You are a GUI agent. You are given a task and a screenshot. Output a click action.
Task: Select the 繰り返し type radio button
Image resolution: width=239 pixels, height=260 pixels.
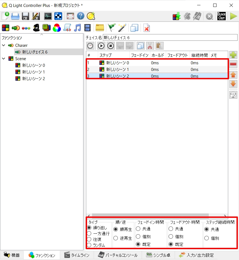[89, 228]
